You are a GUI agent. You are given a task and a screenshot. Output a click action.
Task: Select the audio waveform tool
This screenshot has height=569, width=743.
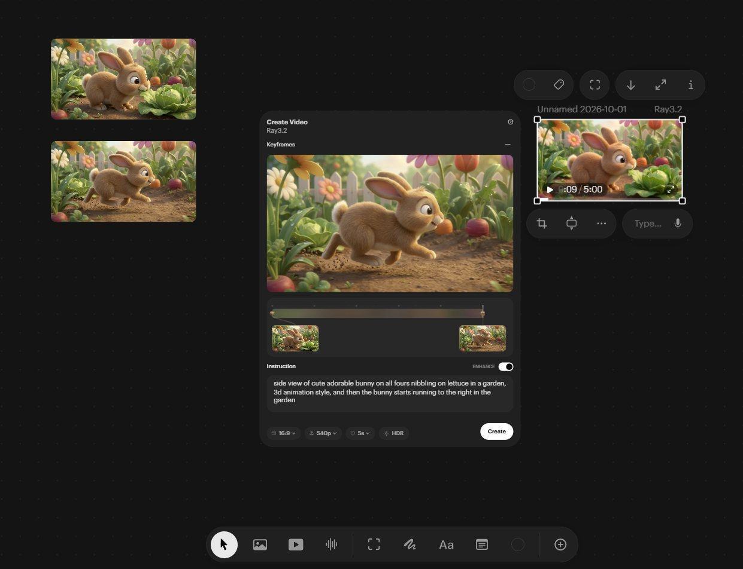pos(331,544)
